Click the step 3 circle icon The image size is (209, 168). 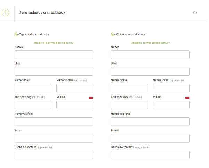[6, 12]
